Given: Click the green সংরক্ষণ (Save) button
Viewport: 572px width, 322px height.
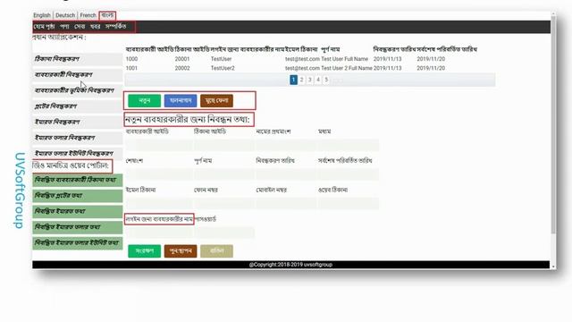Looking at the screenshot, I should coord(145,251).
